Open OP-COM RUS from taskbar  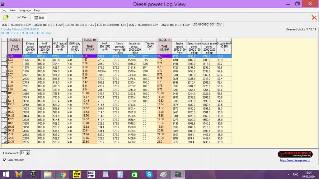(x=77, y=174)
